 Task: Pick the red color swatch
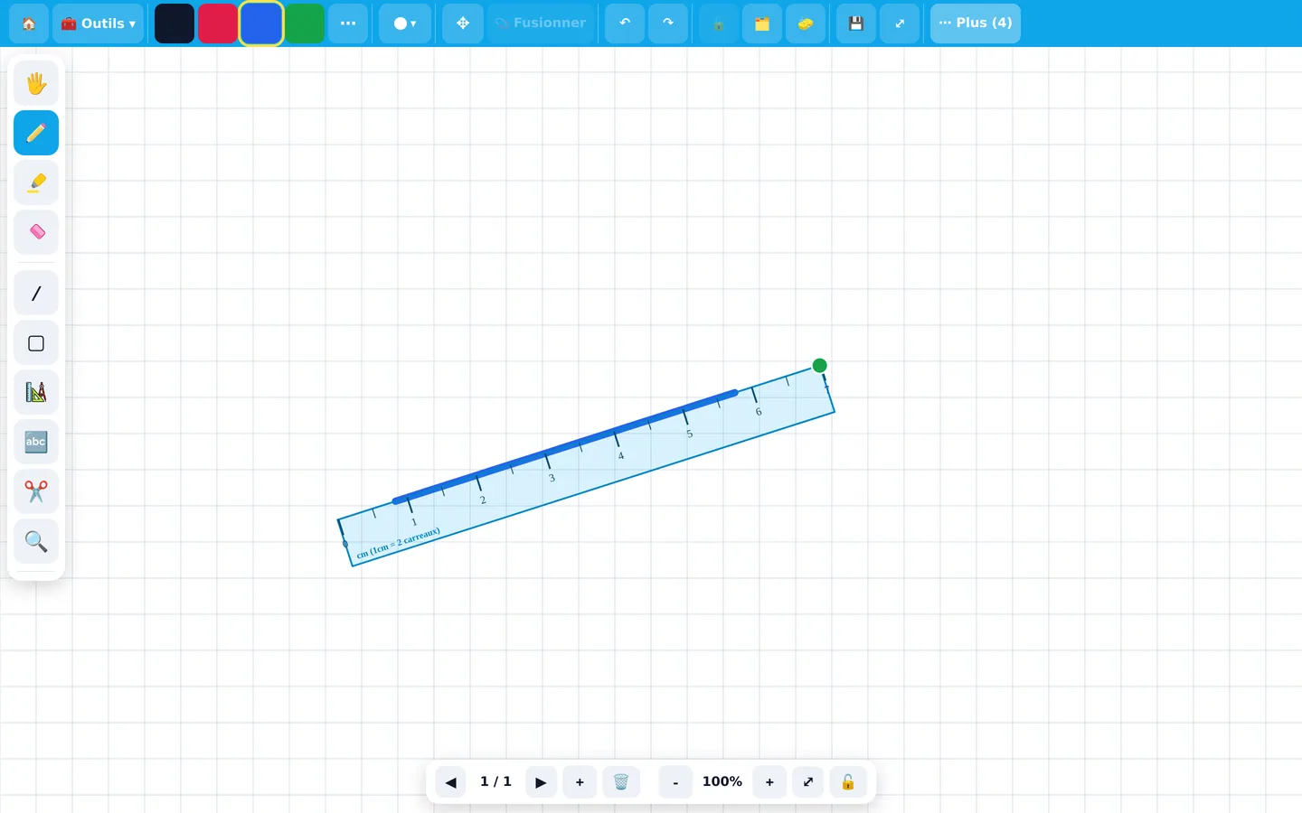tap(218, 23)
